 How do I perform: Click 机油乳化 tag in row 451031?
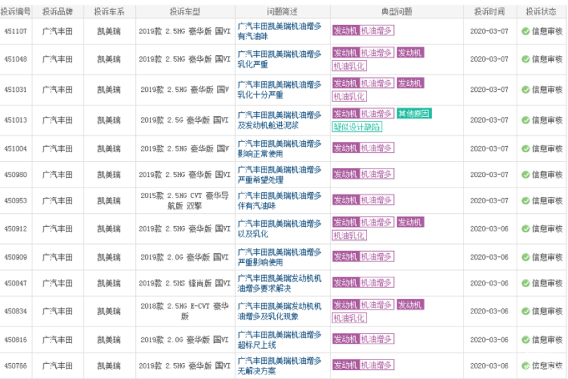pyautogui.click(x=349, y=96)
